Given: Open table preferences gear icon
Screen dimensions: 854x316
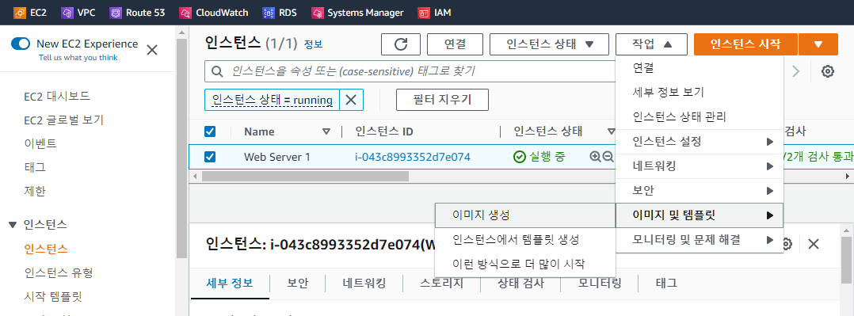Looking at the screenshot, I should coord(828,70).
